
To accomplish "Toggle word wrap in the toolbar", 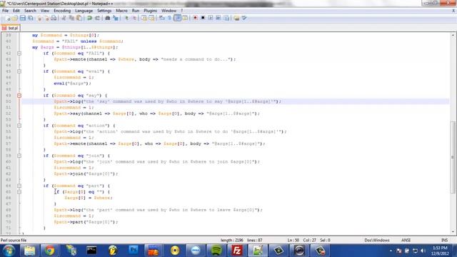I will (162, 18).
